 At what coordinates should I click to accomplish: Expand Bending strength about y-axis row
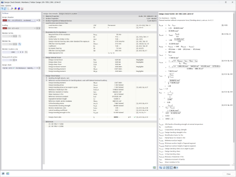tap(47, 78)
